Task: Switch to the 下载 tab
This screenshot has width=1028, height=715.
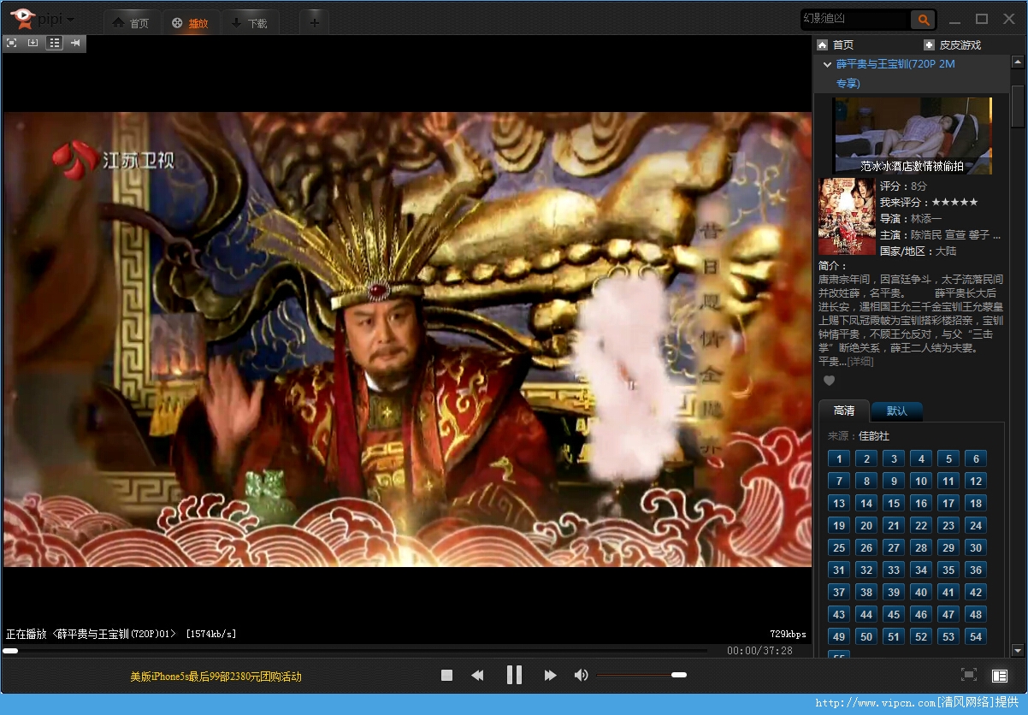Action: point(250,23)
